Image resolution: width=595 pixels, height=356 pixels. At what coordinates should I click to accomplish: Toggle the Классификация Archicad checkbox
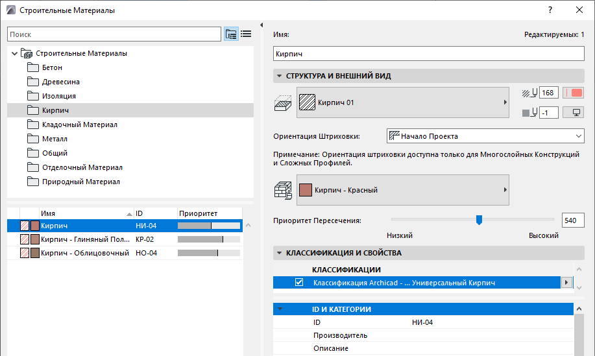tap(299, 283)
